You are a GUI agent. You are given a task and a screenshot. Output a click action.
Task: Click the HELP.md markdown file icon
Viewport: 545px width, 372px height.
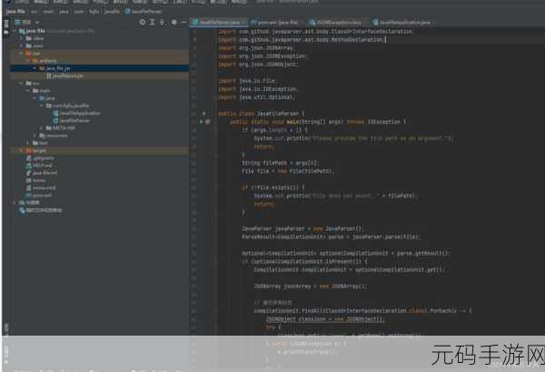(29, 166)
